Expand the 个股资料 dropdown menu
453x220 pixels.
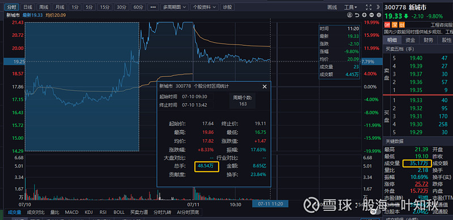pyautogui.click(x=204, y=7)
